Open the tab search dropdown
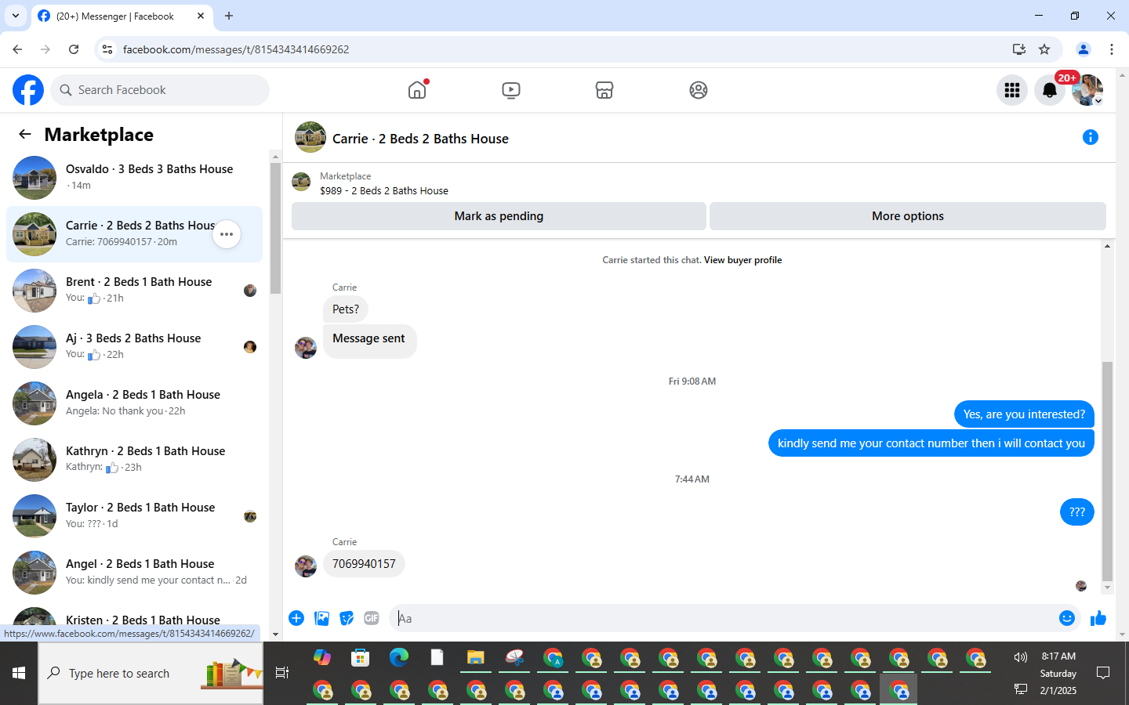Screen dimensions: 1129x705 (16, 16)
